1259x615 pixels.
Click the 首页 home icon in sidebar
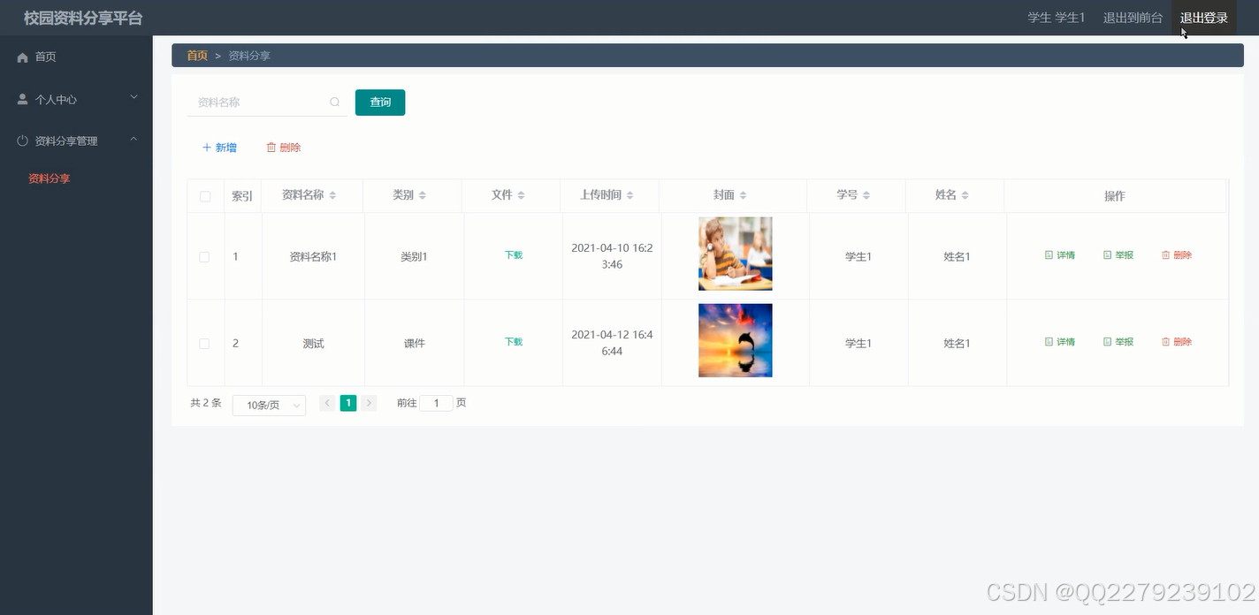21,57
